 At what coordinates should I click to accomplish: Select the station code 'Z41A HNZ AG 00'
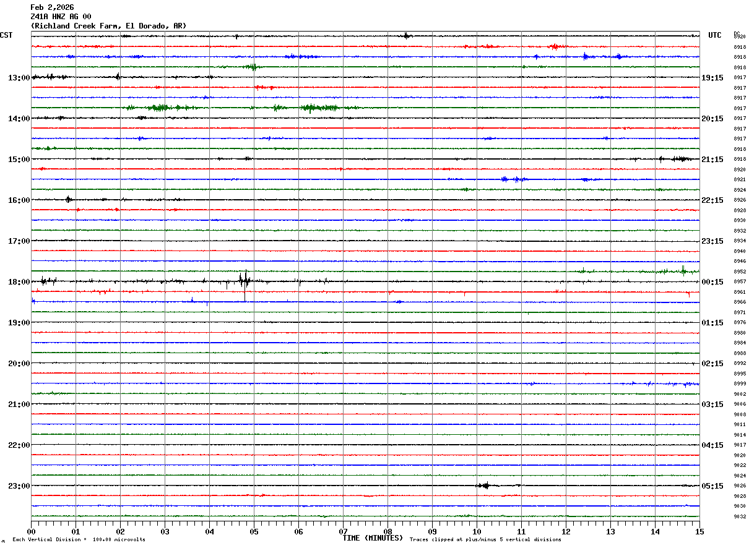click(x=61, y=17)
